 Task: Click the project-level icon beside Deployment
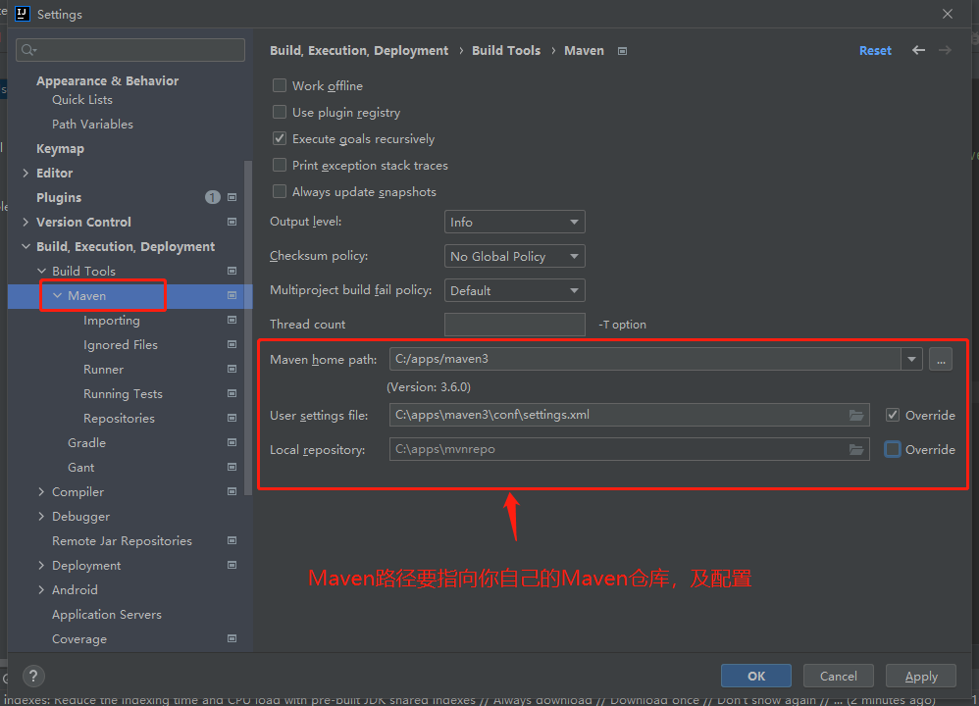232,565
